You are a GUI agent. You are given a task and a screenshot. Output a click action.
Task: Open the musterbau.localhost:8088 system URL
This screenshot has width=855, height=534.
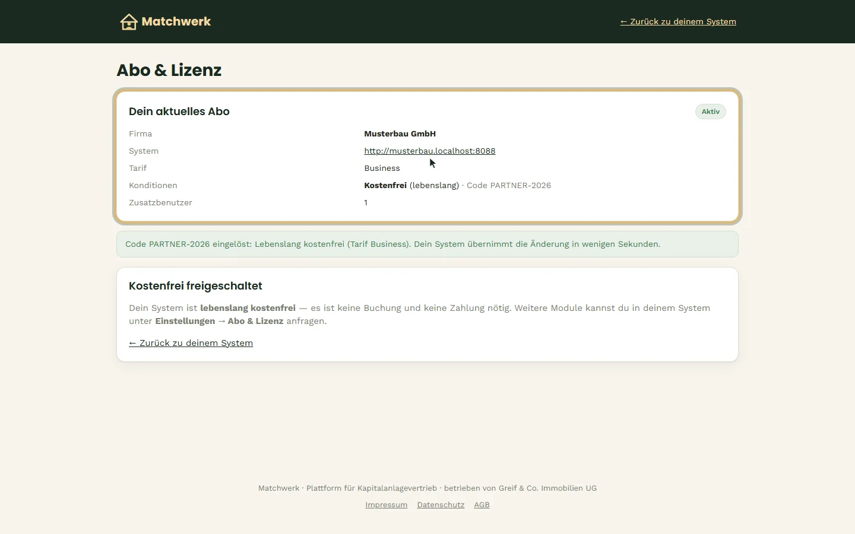point(430,151)
